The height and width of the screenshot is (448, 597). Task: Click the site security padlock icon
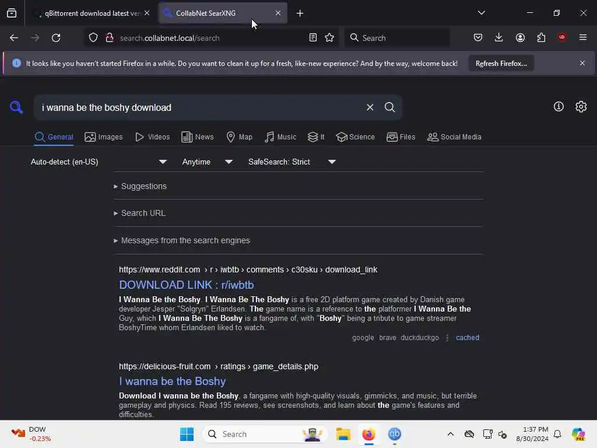point(110,38)
